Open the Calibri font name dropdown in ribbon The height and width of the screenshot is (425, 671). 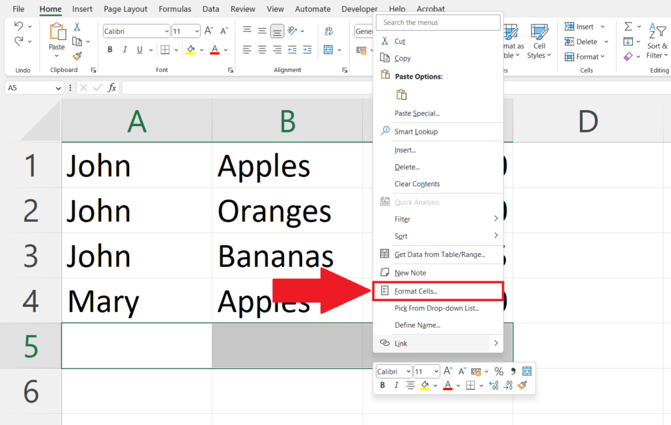coord(167,31)
